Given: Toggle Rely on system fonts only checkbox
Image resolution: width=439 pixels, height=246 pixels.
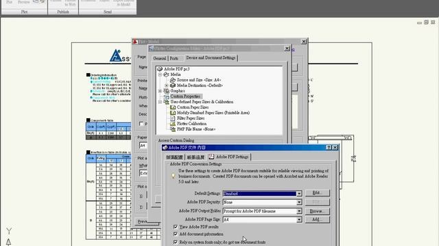Looking at the screenshot, I should click(176, 242).
